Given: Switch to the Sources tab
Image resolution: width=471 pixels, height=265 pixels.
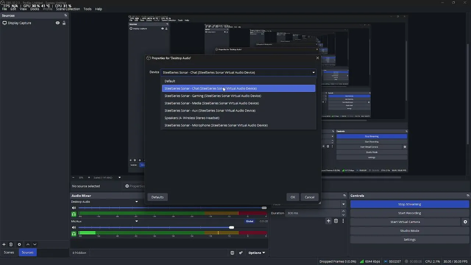Looking at the screenshot, I should pos(28,252).
